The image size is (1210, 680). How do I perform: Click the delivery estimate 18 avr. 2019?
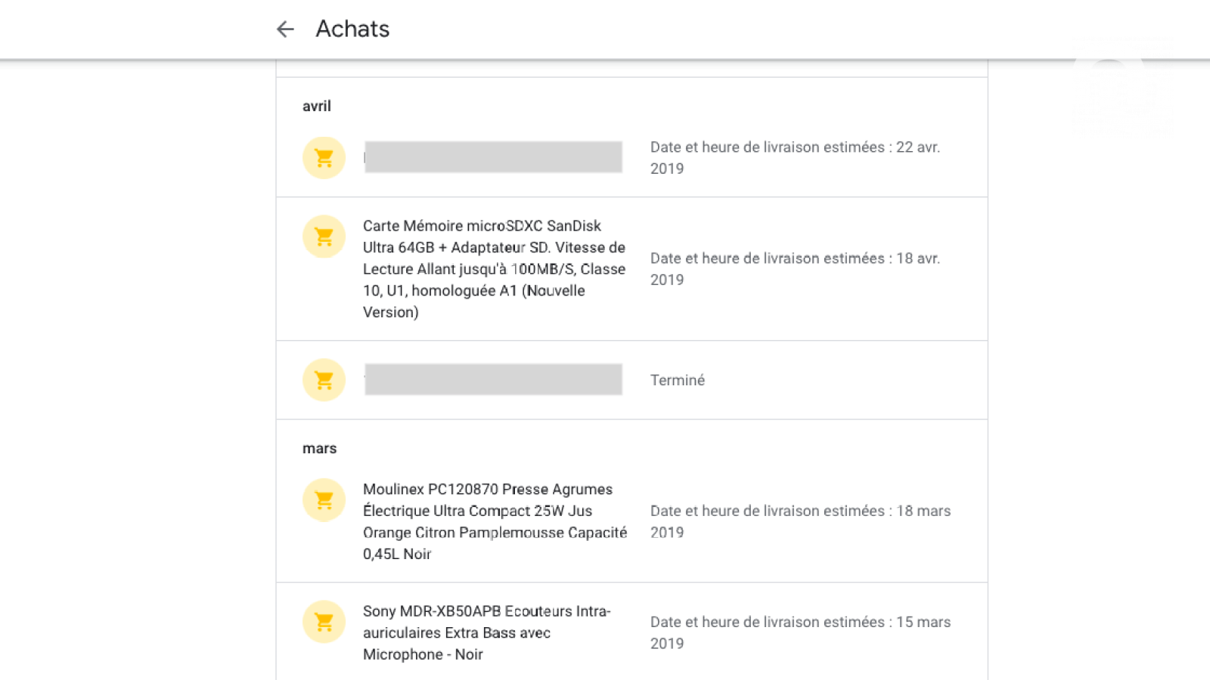[x=795, y=269]
